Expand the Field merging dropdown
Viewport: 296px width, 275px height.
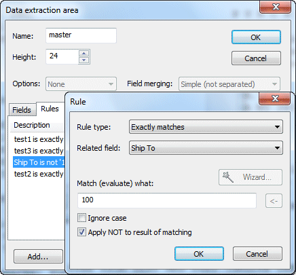tap(229, 84)
